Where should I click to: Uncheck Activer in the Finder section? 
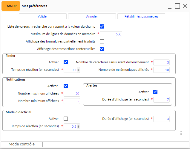pyautogui.click(x=66, y=62)
